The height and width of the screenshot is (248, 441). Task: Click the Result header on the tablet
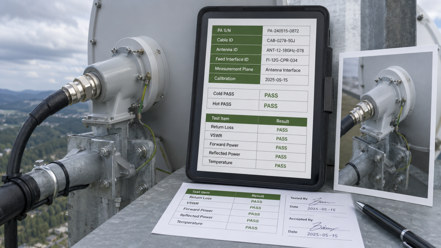[283, 121]
